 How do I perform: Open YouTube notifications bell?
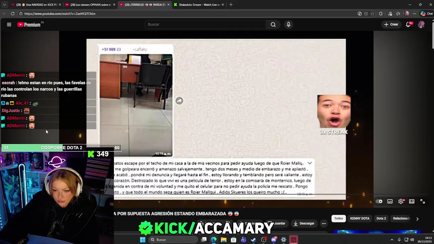[408, 24]
